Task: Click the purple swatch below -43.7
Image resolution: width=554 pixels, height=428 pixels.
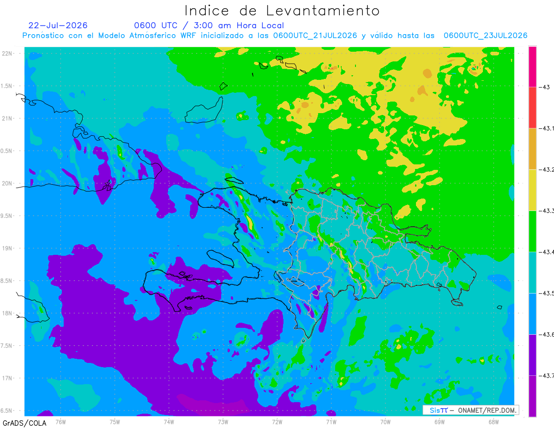Action: click(532, 396)
